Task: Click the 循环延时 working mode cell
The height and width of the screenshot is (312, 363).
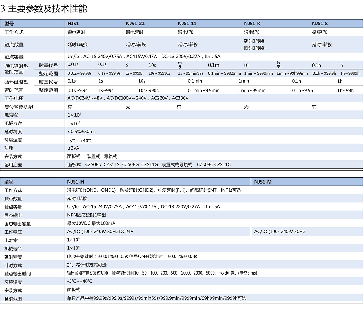Action: click(x=321, y=32)
